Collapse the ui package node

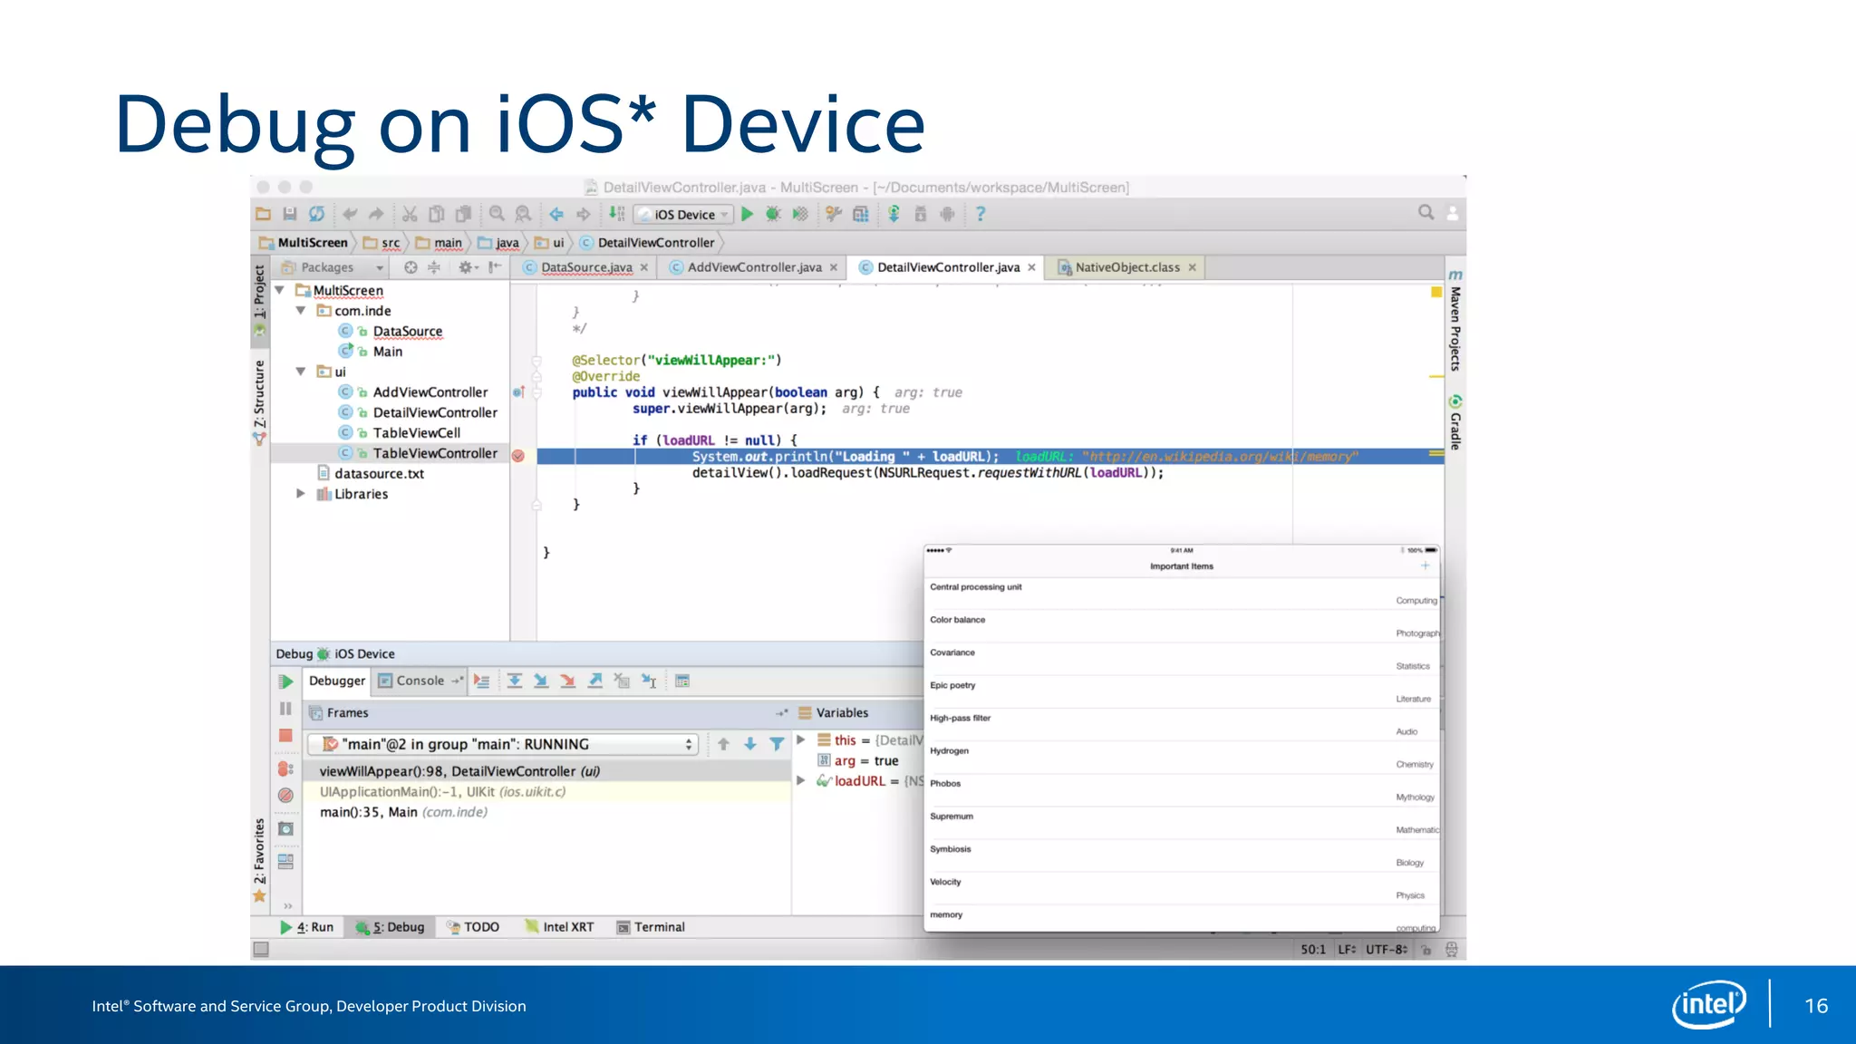point(300,372)
